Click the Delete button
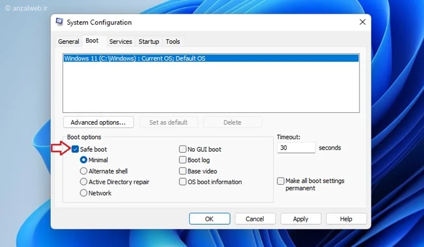The image size is (424, 247). tap(232, 122)
